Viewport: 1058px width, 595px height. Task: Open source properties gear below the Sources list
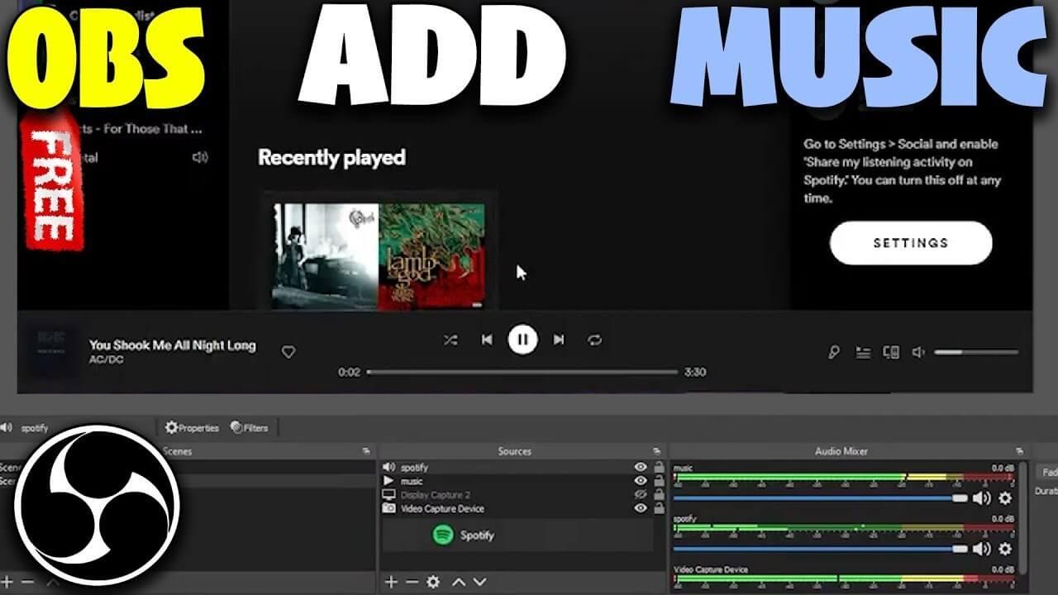(433, 583)
